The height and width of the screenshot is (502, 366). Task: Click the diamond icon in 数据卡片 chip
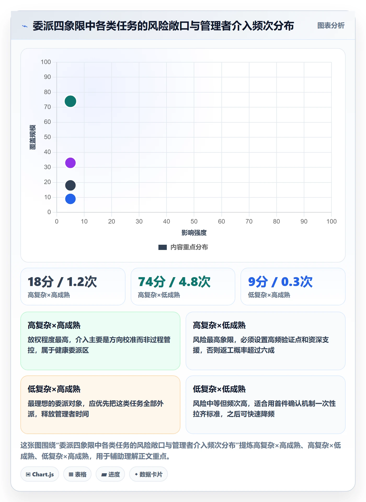click(136, 474)
